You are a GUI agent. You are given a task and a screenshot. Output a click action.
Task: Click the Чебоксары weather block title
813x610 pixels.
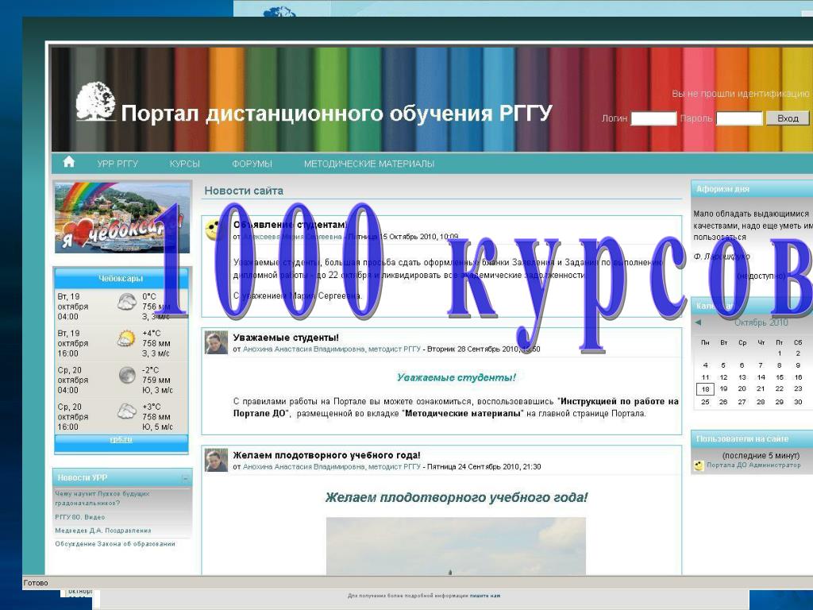[121, 279]
